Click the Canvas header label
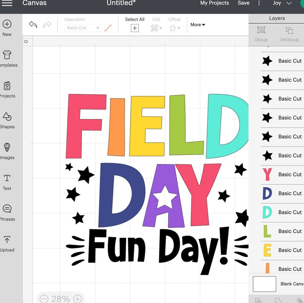 (34, 3)
